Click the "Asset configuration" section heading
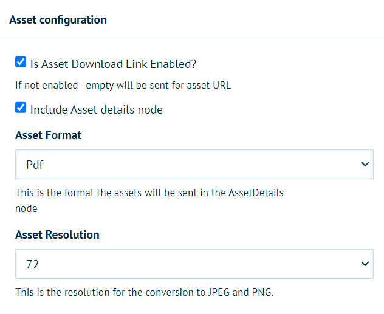Image resolution: width=384 pixels, height=314 pixels. point(58,20)
